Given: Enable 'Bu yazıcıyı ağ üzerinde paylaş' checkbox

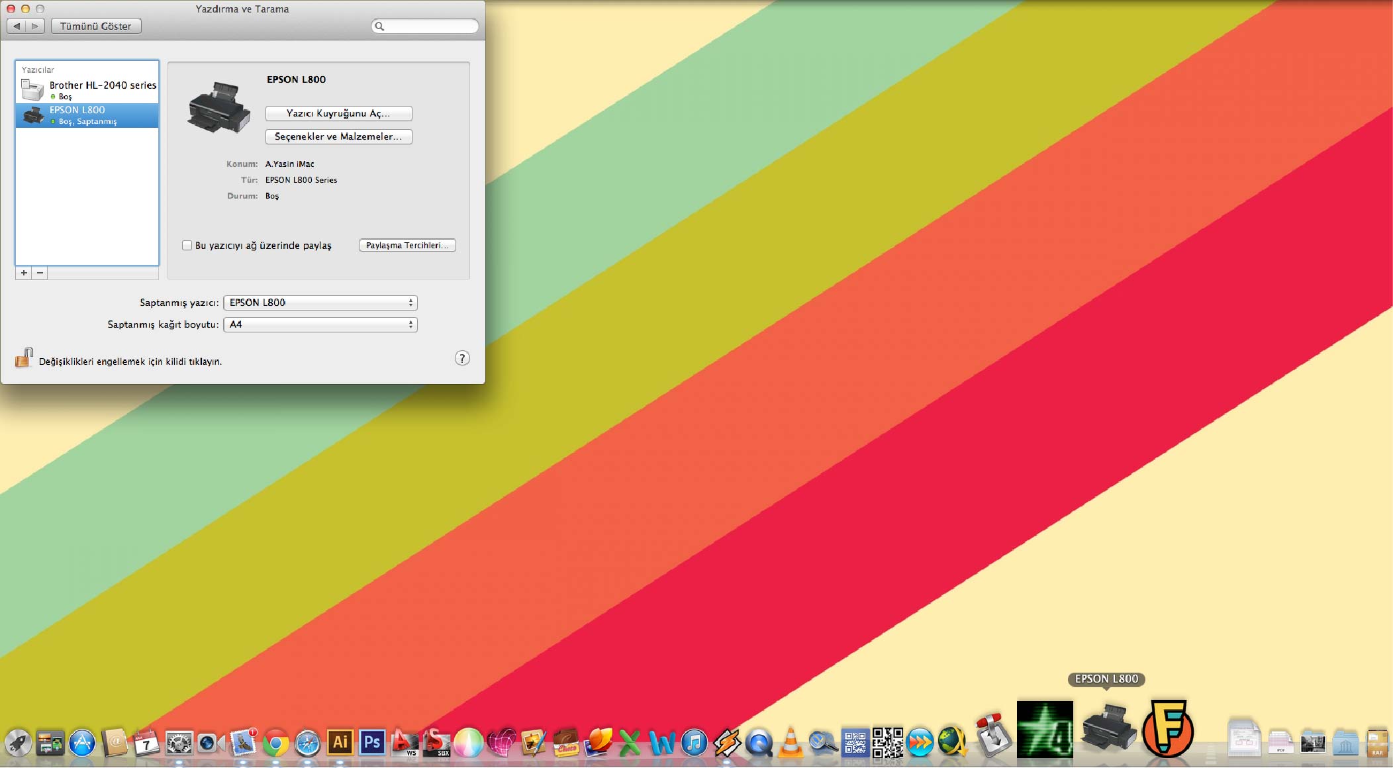Looking at the screenshot, I should click(187, 246).
